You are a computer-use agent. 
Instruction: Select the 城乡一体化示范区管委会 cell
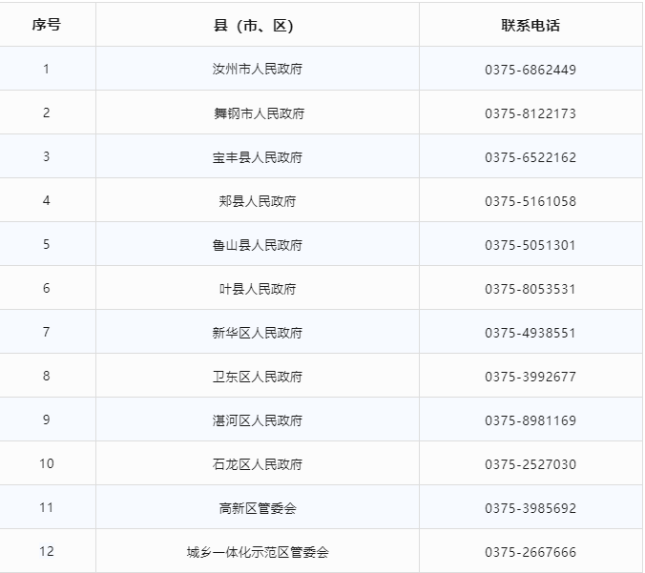258,552
